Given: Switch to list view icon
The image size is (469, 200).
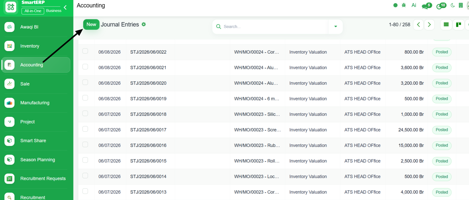Looking at the screenshot, I should pos(446,25).
